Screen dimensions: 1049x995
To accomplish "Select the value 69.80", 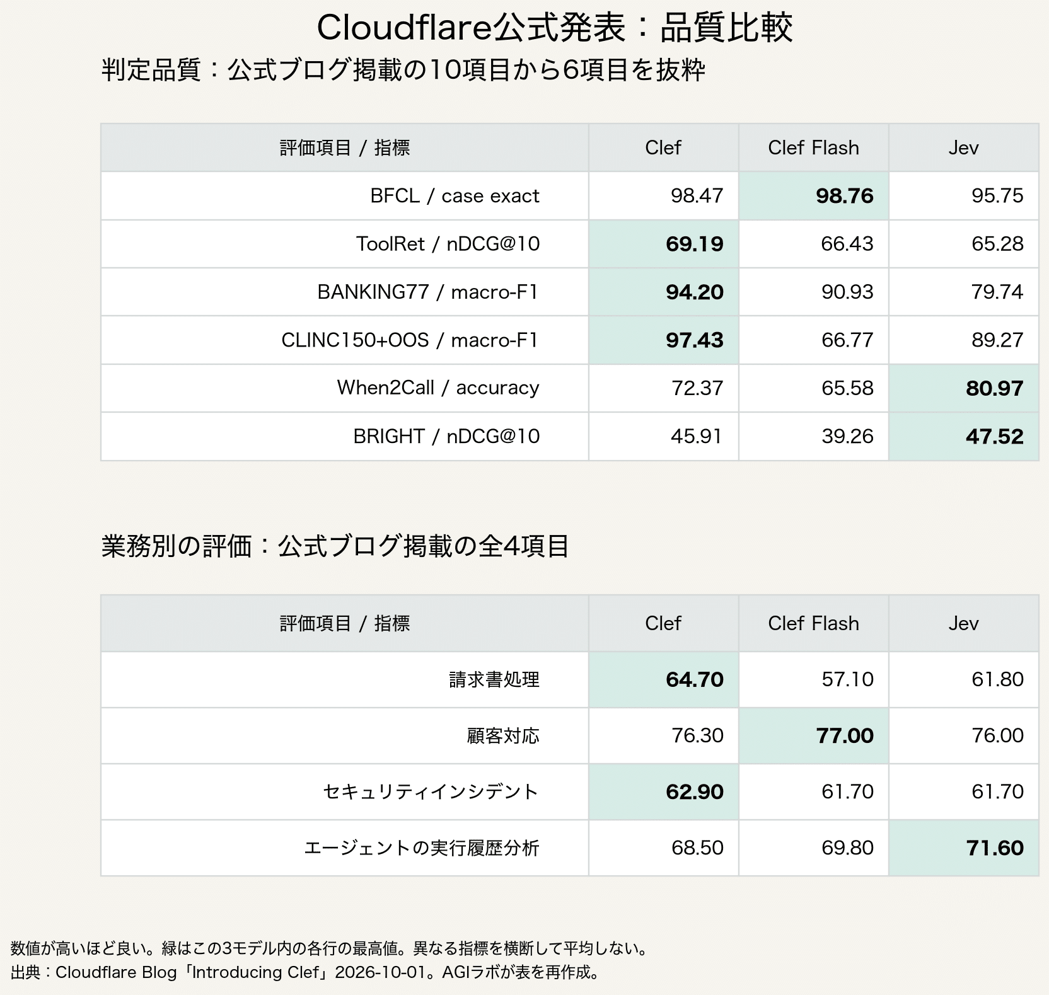I will [x=847, y=848].
